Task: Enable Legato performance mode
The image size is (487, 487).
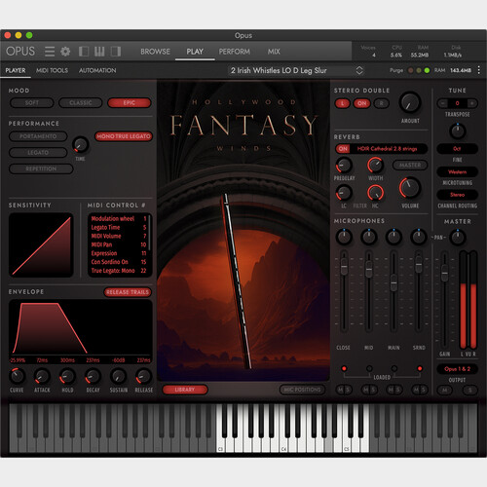Action: point(38,152)
